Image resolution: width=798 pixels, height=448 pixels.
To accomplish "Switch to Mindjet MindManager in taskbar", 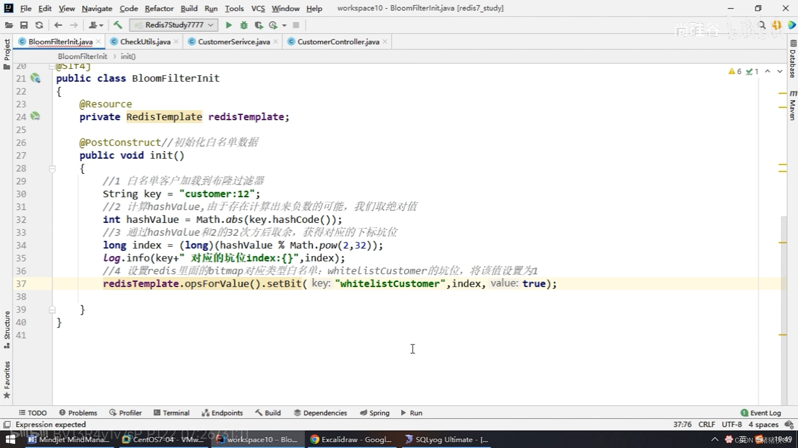I will (69, 440).
